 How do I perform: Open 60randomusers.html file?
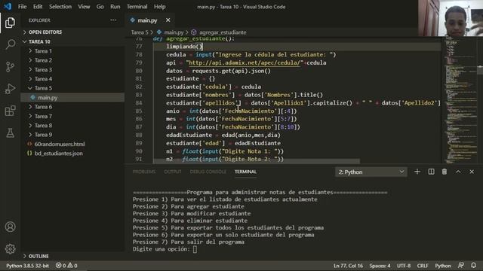[60, 144]
